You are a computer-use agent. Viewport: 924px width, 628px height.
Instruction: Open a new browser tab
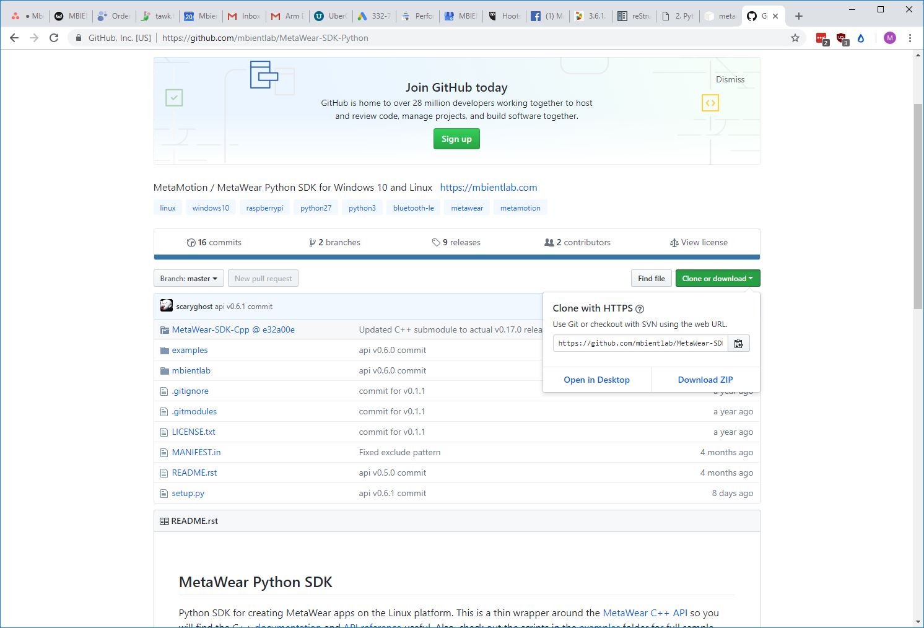(x=799, y=16)
